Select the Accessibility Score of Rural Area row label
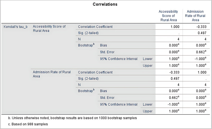Viewport: 212px width, 129px height. 49,29
